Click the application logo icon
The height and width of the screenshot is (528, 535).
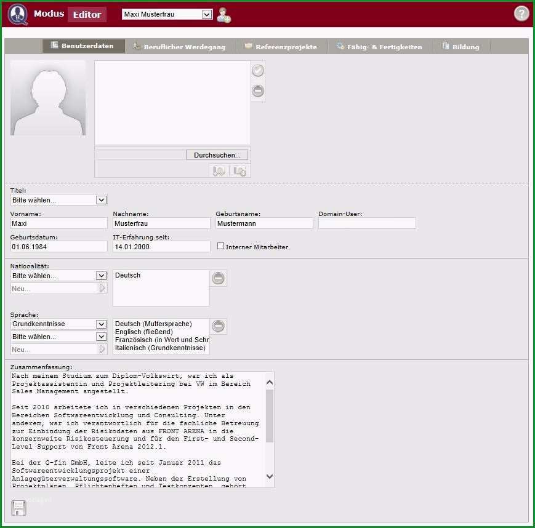coord(17,14)
